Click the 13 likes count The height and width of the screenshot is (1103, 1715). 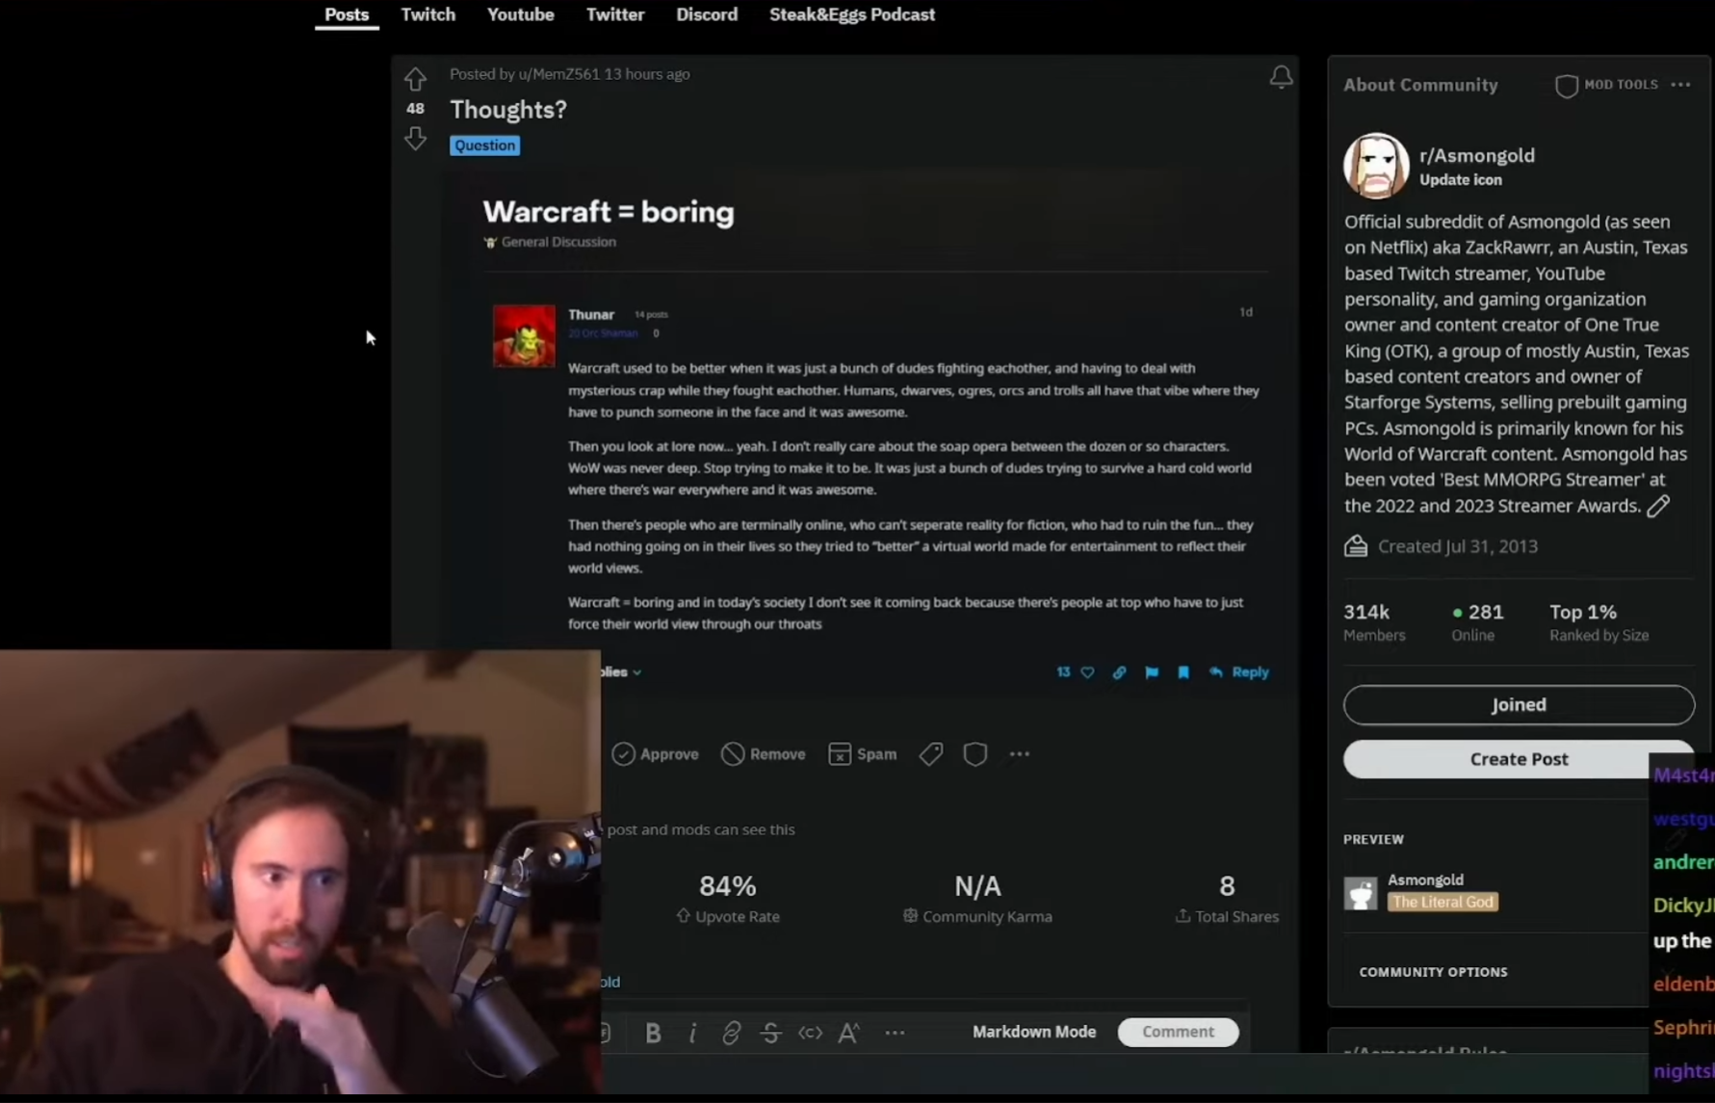click(x=1063, y=672)
